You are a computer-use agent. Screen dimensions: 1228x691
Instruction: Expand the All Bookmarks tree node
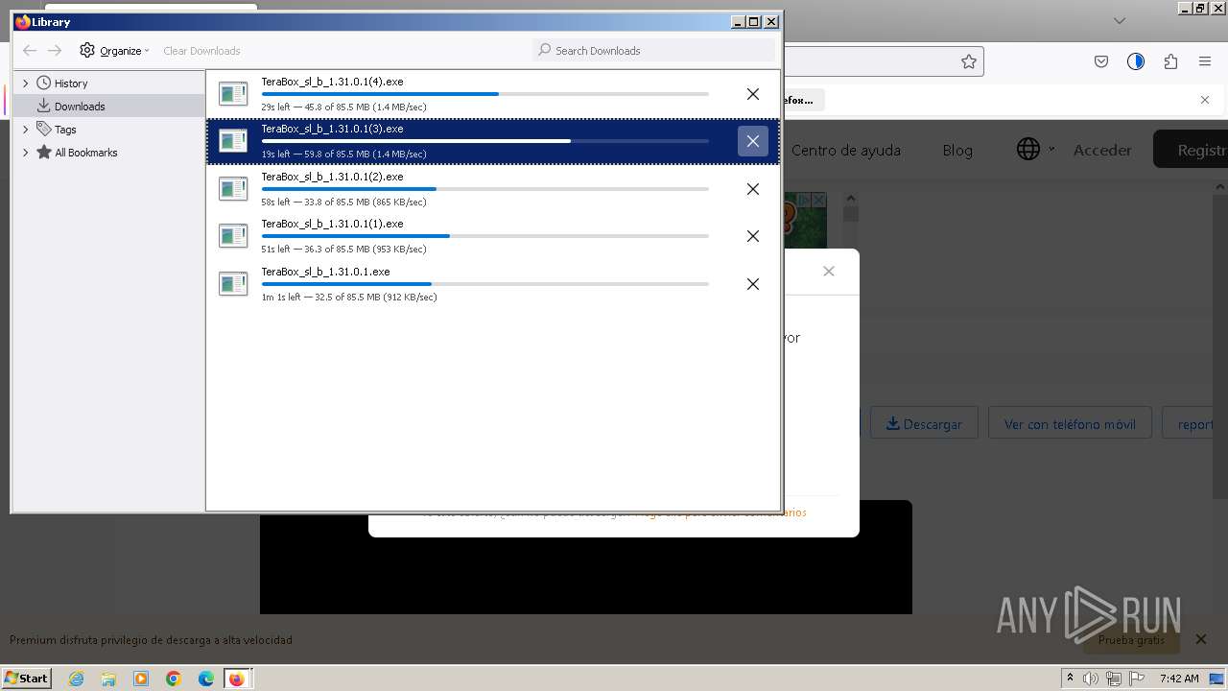click(26, 153)
